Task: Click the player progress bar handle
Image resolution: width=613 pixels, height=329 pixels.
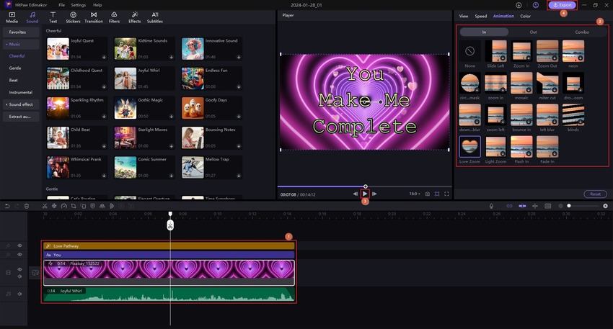Action: (x=366, y=186)
